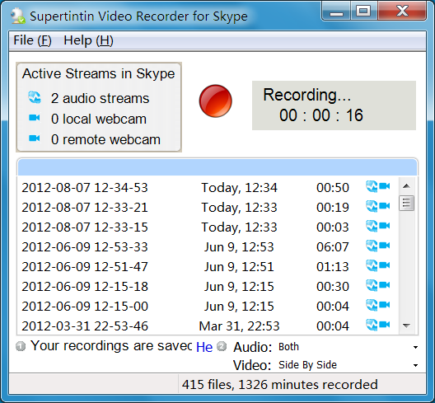Click the step 1 bullet icon

pyautogui.click(x=21, y=346)
